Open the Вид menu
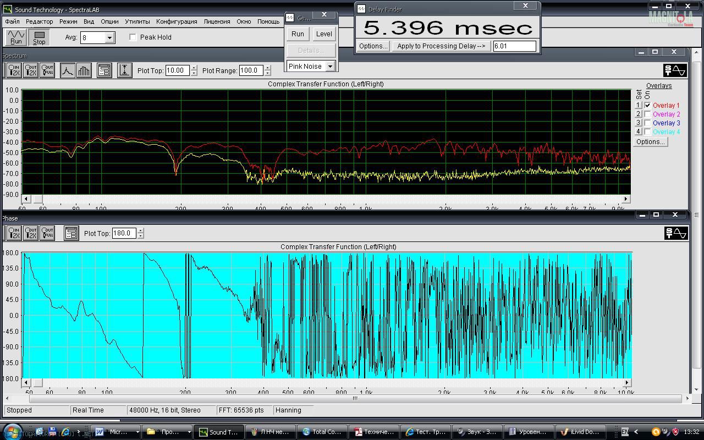Screen dimensions: 704x440 [x=89, y=21]
